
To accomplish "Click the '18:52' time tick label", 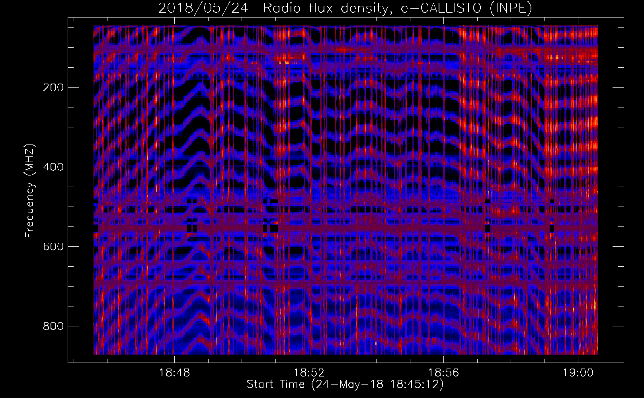I will 309,373.
